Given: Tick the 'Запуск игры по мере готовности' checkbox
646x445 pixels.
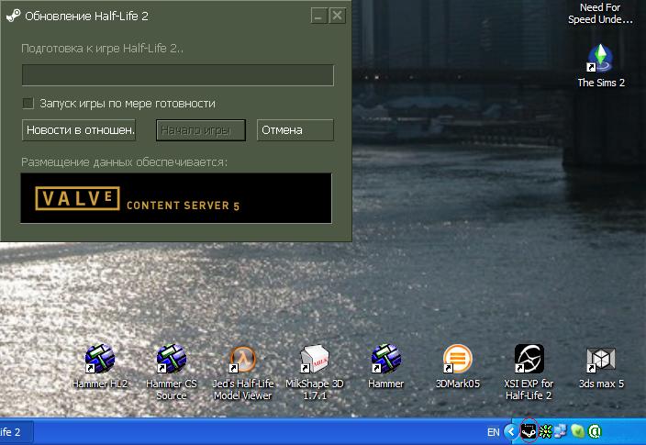Looking at the screenshot, I should pyautogui.click(x=28, y=103).
